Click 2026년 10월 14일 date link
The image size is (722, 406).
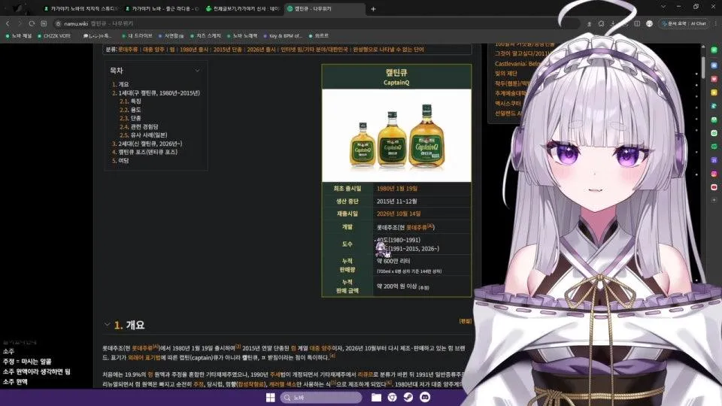(x=399, y=214)
